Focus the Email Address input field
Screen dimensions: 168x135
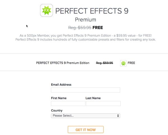pos(85,90)
